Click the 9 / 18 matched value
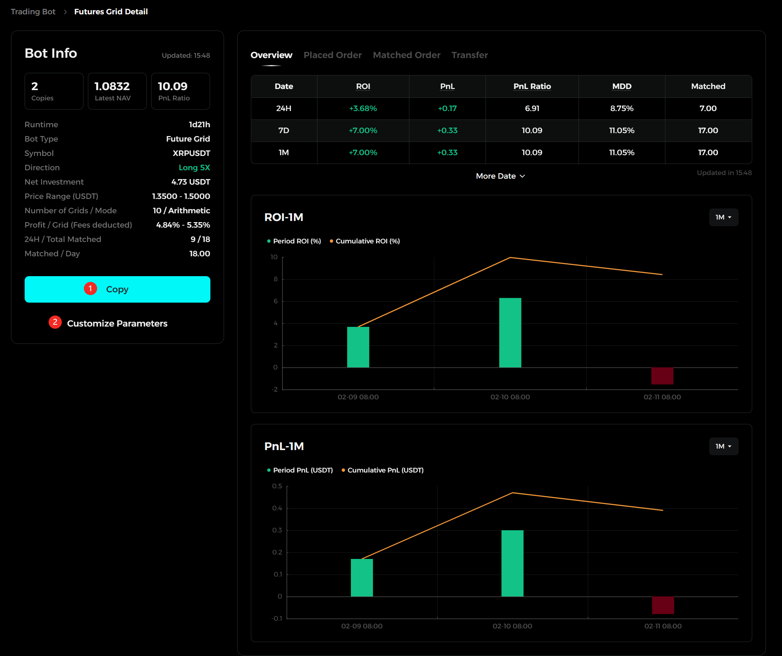Viewport: 782px width, 656px height. click(200, 239)
